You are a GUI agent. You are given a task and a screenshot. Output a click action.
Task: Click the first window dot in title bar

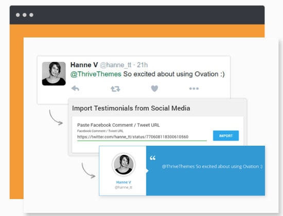point(17,15)
